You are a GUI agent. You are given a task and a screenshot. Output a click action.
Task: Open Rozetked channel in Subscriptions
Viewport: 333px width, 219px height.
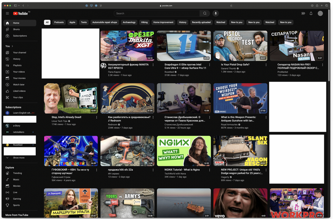(18, 145)
